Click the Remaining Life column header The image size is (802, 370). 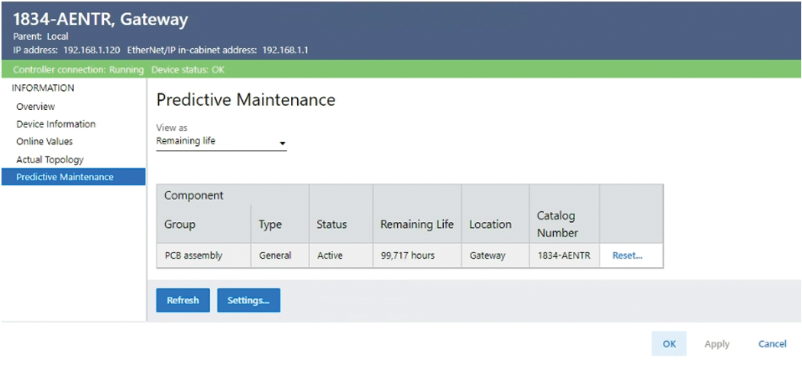tap(417, 224)
